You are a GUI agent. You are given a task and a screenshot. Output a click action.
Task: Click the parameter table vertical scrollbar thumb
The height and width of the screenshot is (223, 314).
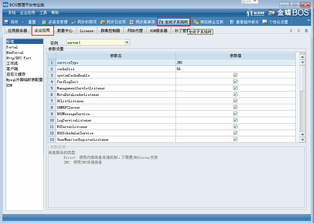(302, 78)
